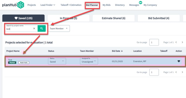Screen dimensions: 186x98
Task: Switch to the In Progress (5) tab
Action: pyautogui.click(x=68, y=18)
